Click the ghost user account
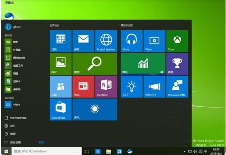This screenshot has width=226, height=155. click(x=13, y=27)
